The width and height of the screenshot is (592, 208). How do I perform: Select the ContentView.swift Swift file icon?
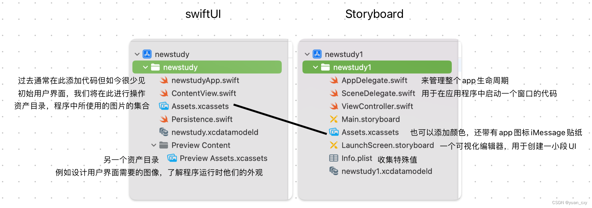click(165, 93)
